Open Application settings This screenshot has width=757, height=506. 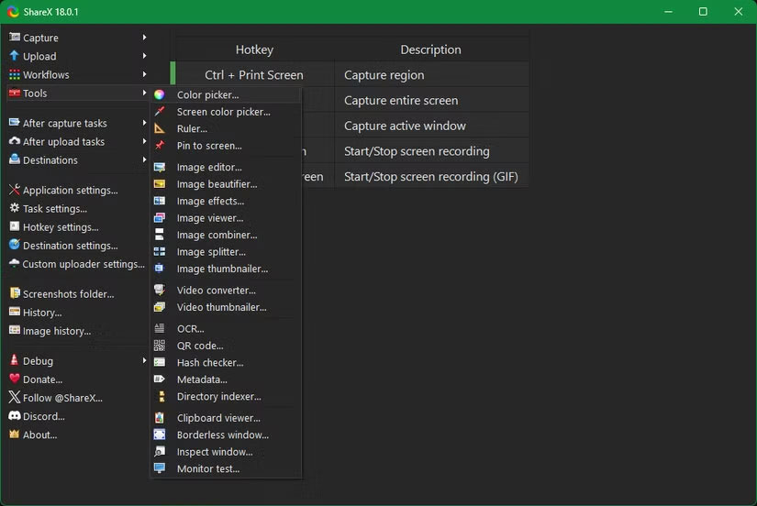tap(70, 191)
